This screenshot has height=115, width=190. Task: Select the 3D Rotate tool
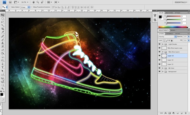[x=3, y=78]
